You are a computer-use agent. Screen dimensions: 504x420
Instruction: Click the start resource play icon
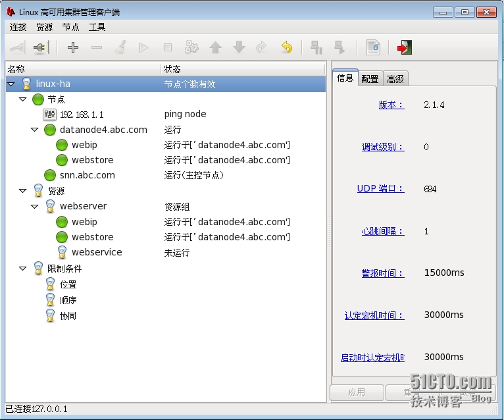click(143, 47)
